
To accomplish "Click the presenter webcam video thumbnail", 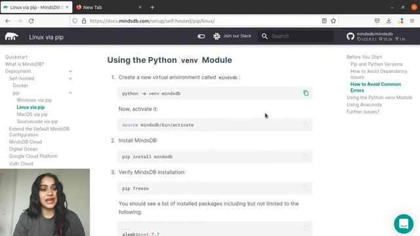I will coord(45,203).
